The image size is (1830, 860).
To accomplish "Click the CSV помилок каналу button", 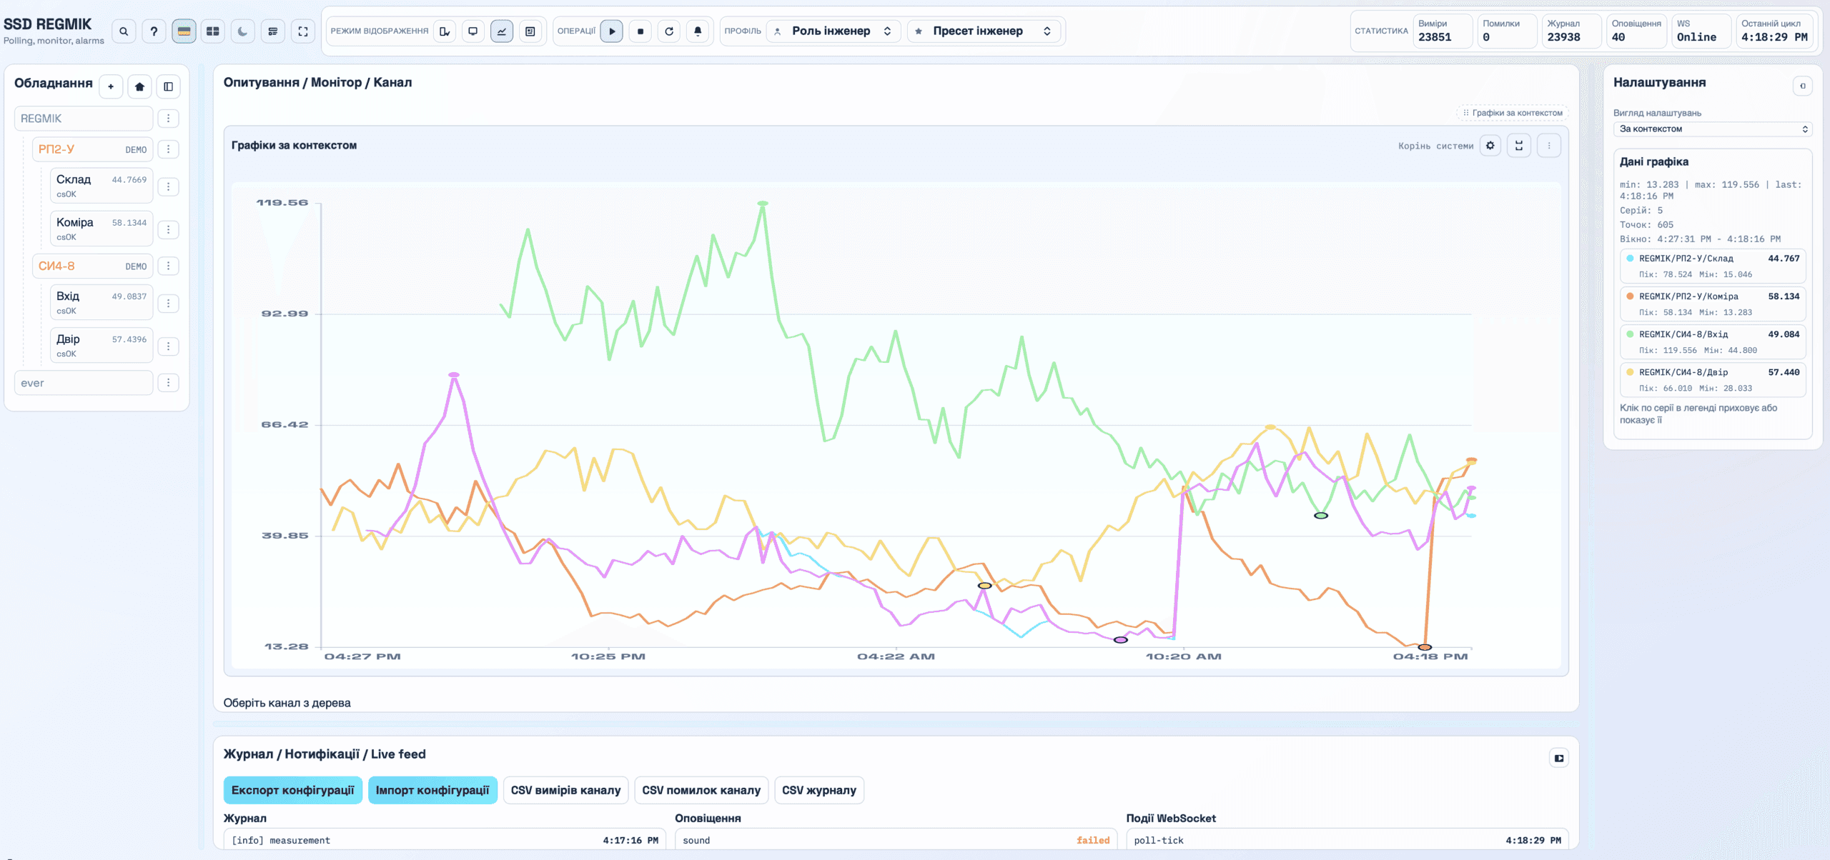I will pos(701,790).
